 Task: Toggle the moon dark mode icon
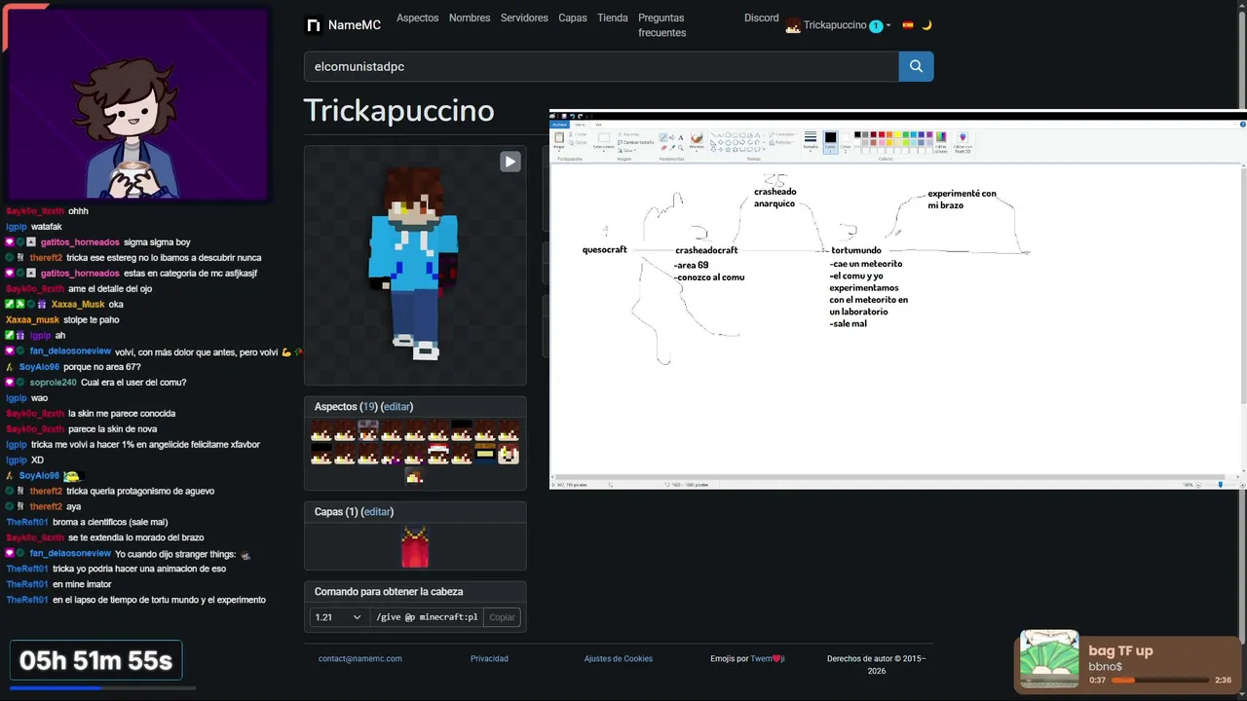(x=926, y=25)
